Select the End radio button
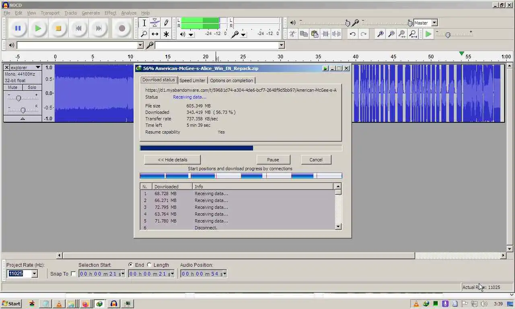 tap(131, 265)
